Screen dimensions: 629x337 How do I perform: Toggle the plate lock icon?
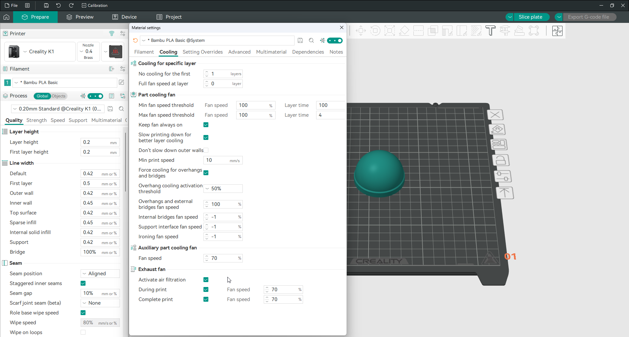click(501, 160)
